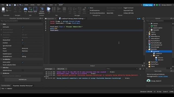Undock the Properties panel
The image size is (174, 97).
tap(40, 19)
